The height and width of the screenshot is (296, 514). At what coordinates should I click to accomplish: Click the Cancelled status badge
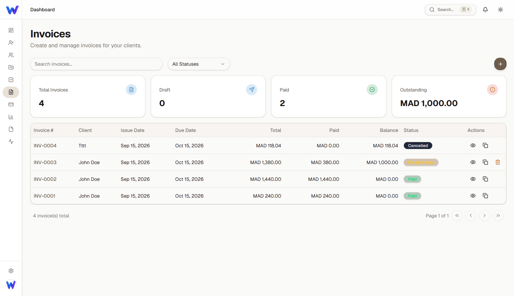point(418,146)
